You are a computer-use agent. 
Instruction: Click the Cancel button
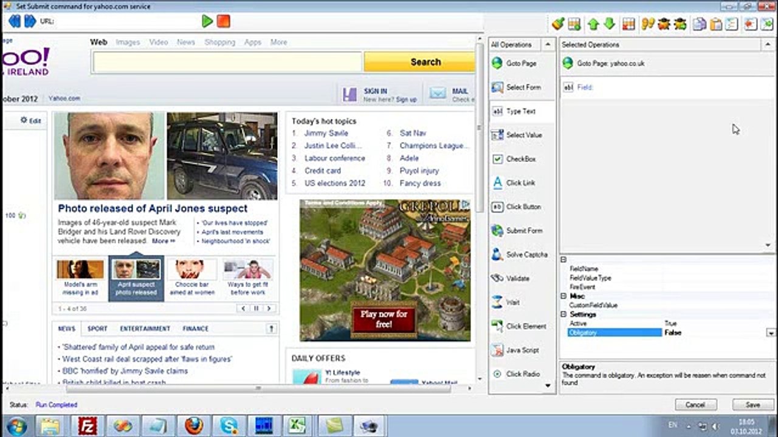[695, 405]
